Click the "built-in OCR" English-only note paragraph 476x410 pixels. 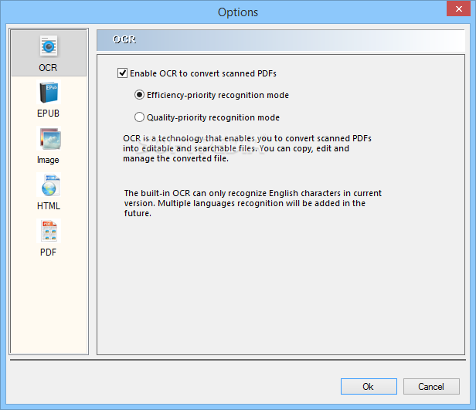click(x=253, y=203)
